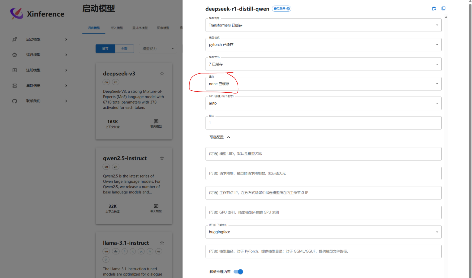Open the 下载中心 huggingface dropdown
The width and height of the screenshot is (472, 278).
pyautogui.click(x=323, y=232)
